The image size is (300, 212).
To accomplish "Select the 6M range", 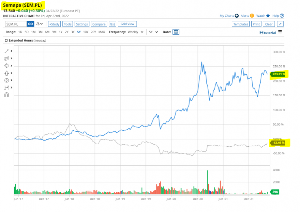I will click(47, 32).
